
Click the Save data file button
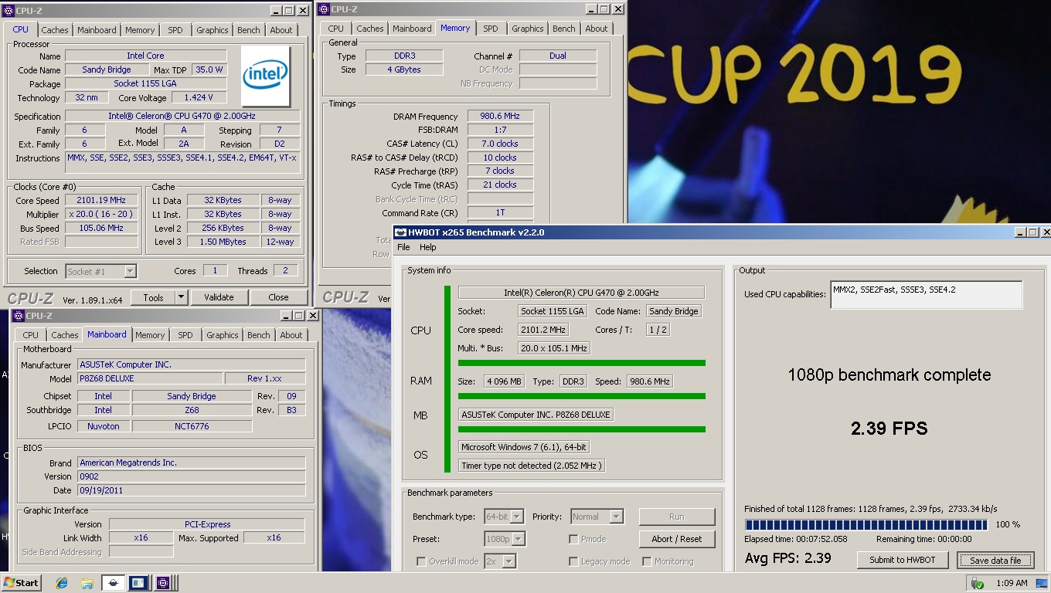pos(995,560)
